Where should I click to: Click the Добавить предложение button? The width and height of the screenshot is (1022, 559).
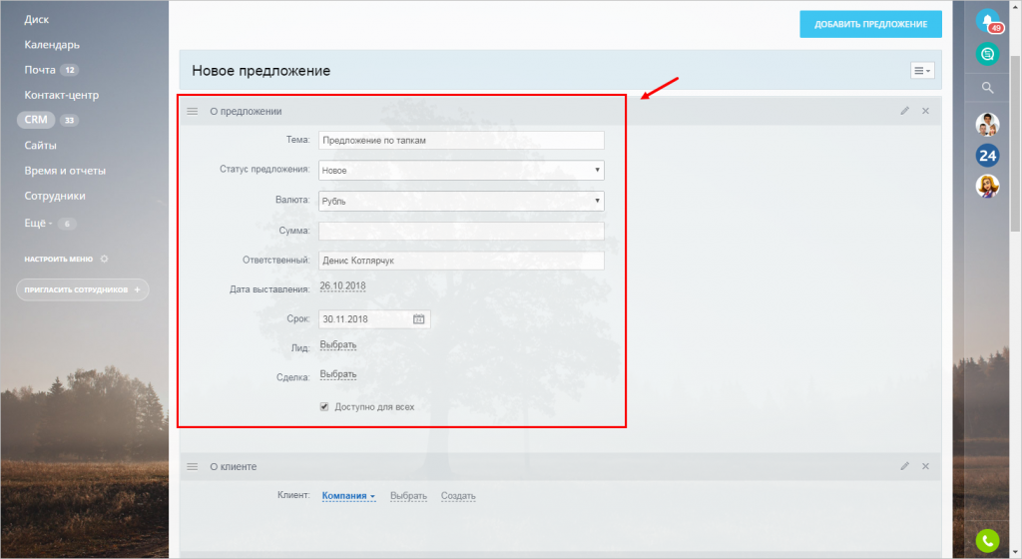(870, 25)
